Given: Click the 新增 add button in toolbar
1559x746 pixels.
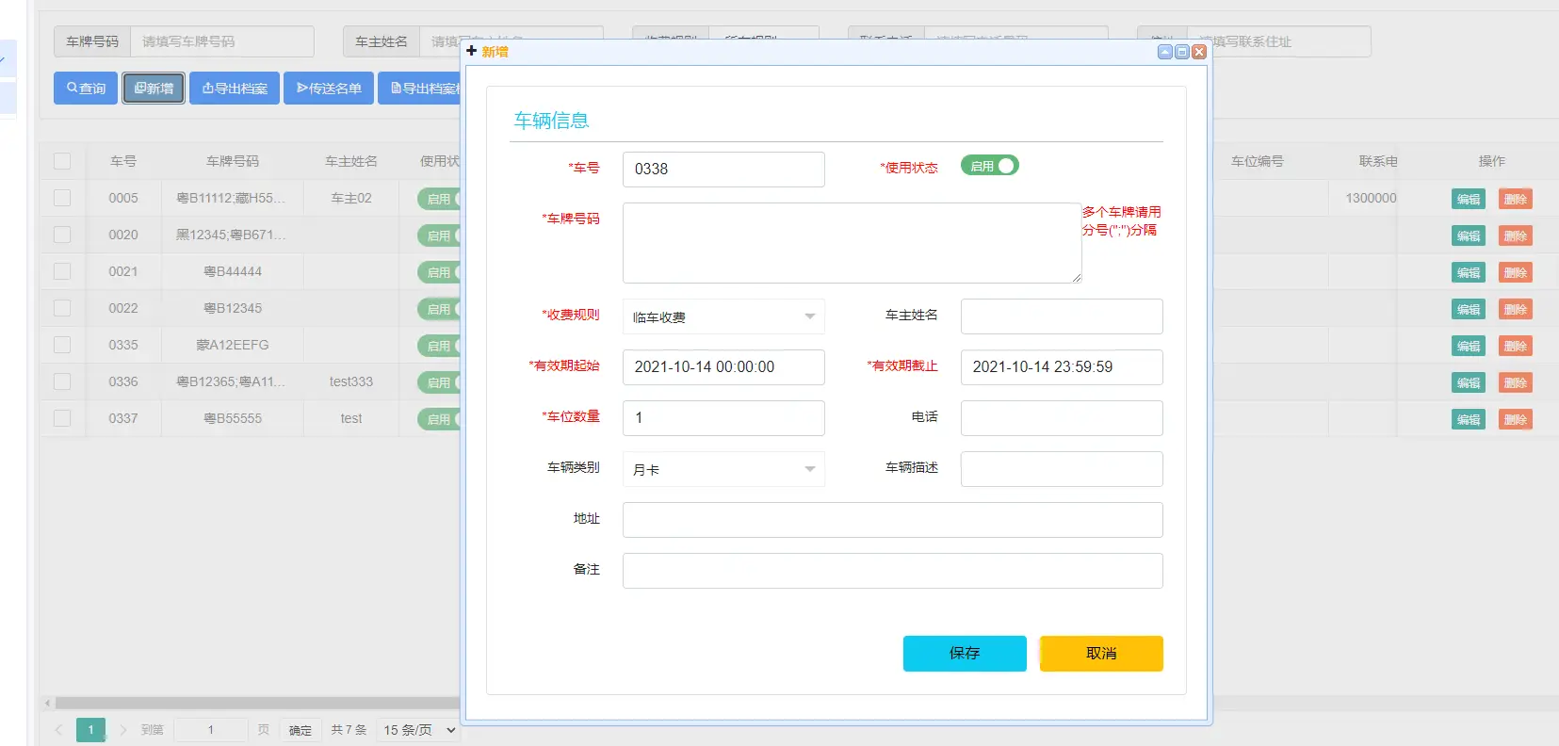Looking at the screenshot, I should click(x=154, y=89).
